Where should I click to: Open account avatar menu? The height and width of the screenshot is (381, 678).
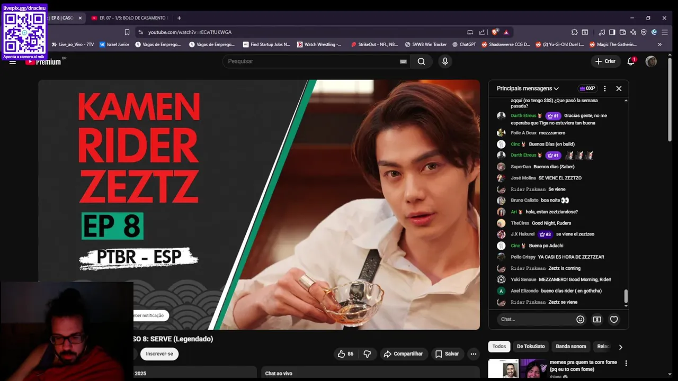(x=652, y=61)
